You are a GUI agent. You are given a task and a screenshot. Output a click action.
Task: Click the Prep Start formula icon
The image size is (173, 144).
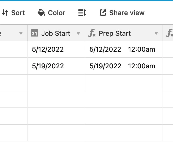[x=92, y=33]
